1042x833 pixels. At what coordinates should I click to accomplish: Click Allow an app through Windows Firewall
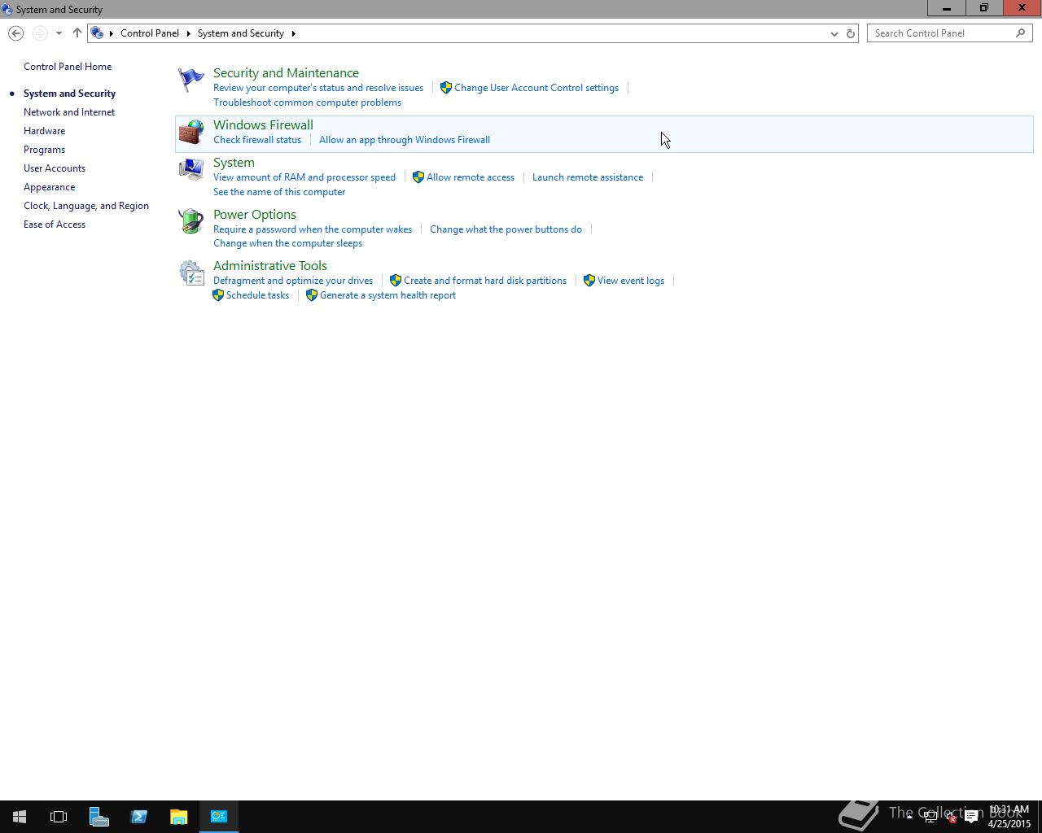(405, 140)
